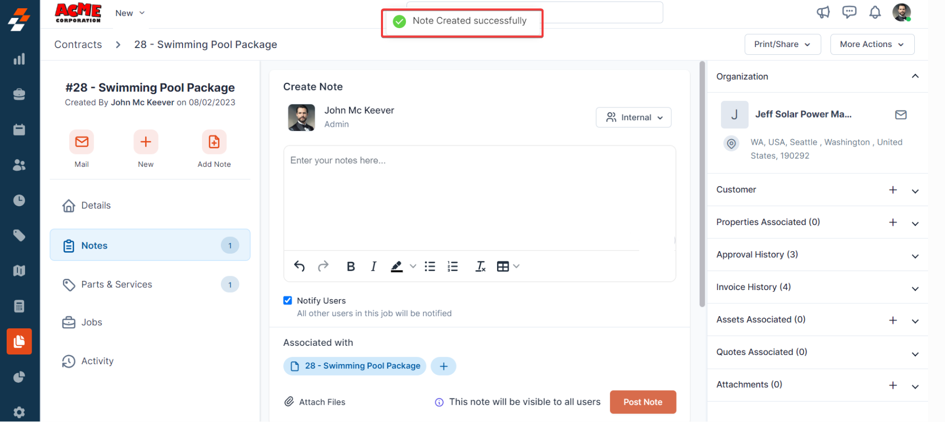The image size is (945, 422).
Task: Click the italic formatting icon
Action: (x=374, y=266)
